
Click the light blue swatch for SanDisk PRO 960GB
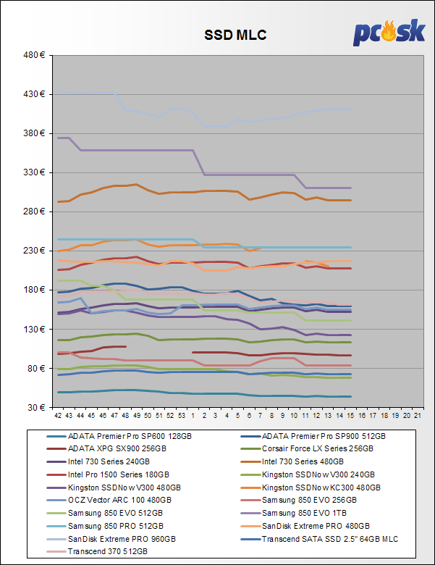click(56, 540)
